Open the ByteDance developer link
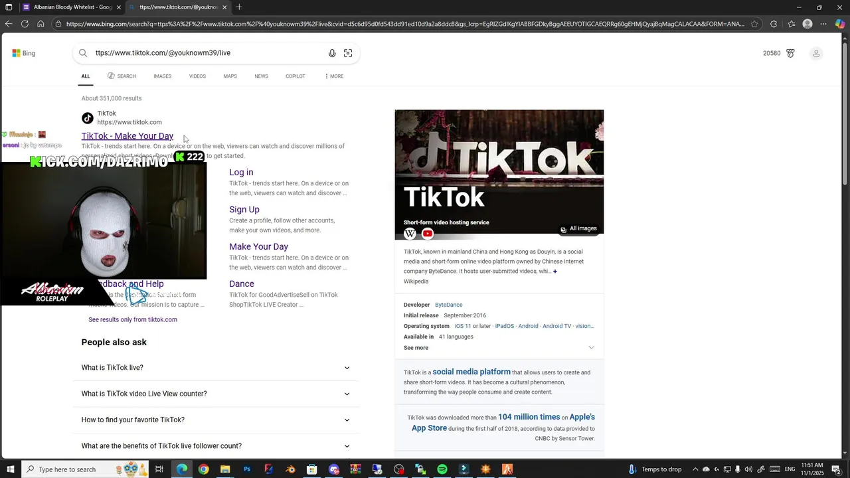 coord(449,305)
